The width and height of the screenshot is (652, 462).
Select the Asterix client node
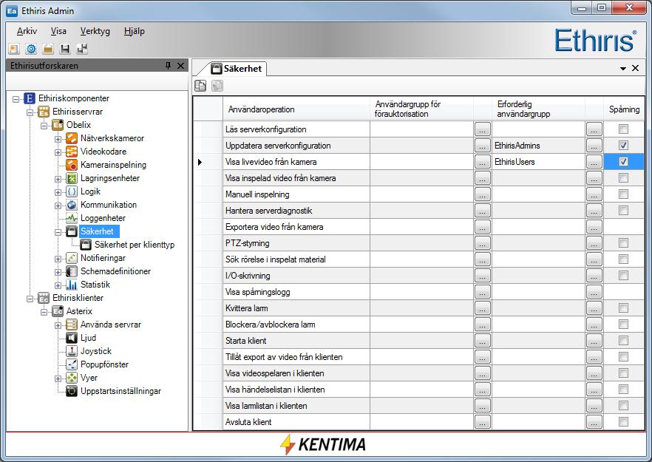coord(79,311)
